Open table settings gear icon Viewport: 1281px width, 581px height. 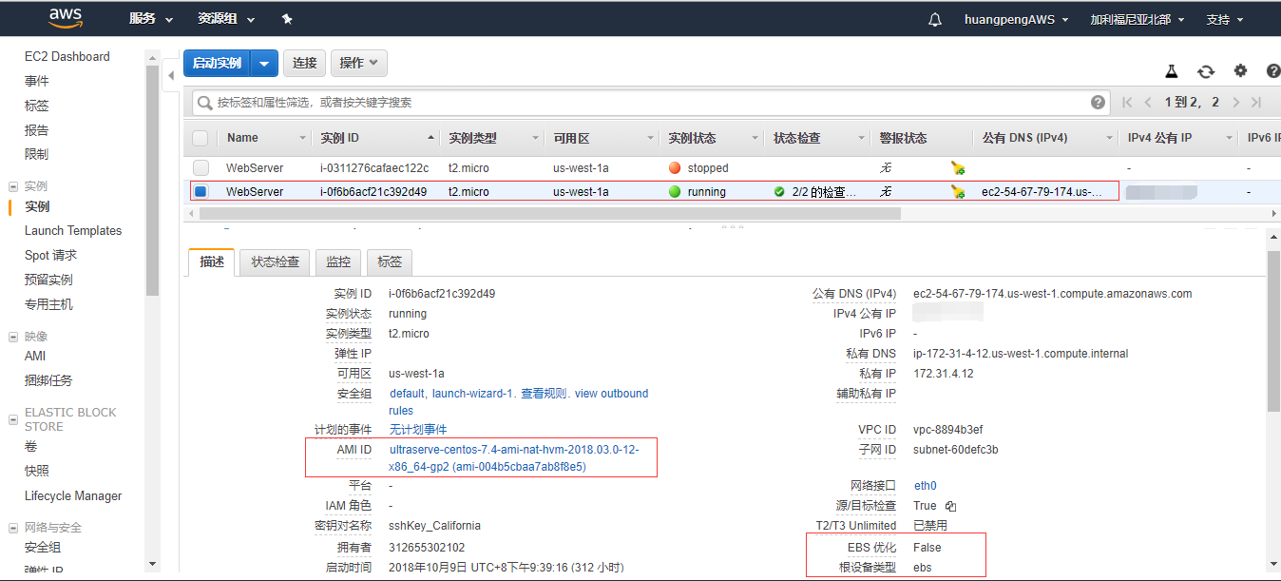(x=1240, y=71)
